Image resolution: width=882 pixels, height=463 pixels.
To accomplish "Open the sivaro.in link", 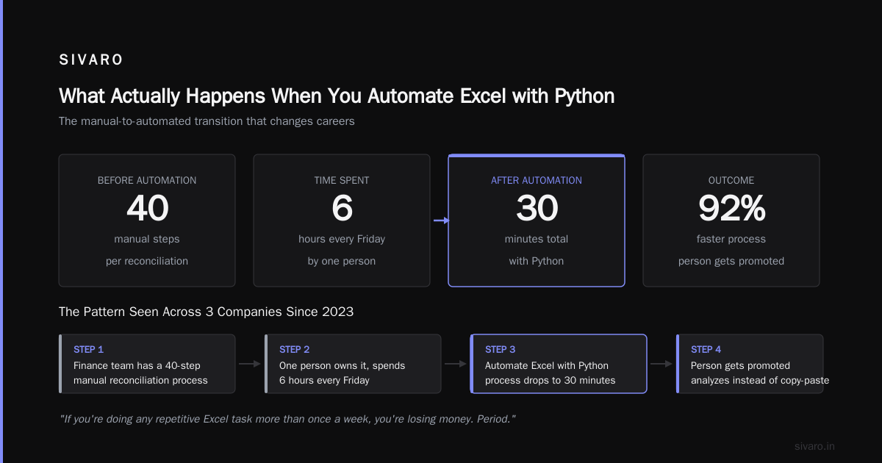I will 815,446.
